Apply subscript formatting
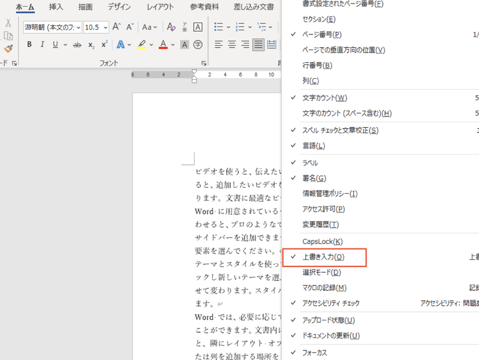The image size is (479, 360). tap(91, 45)
